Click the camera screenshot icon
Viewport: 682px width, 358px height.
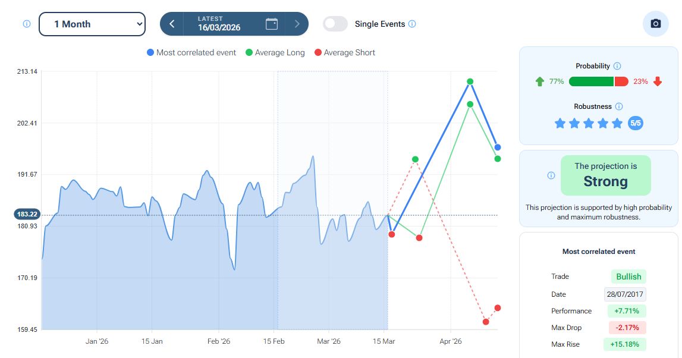coord(655,24)
